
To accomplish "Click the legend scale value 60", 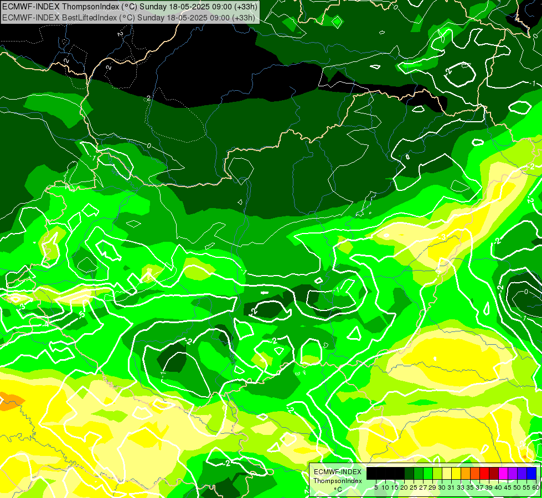I will coord(536,487).
